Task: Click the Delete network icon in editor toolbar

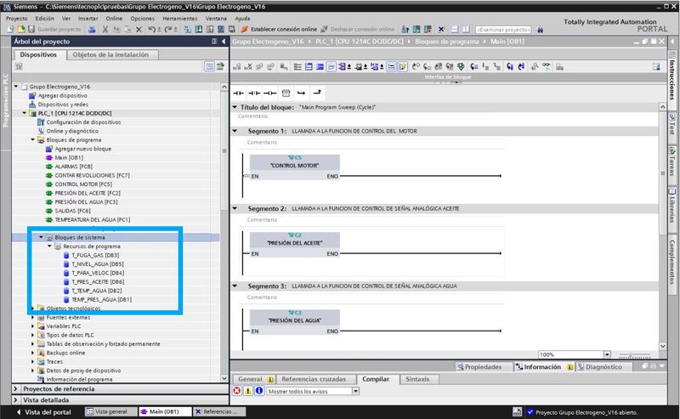Action: tap(248, 66)
